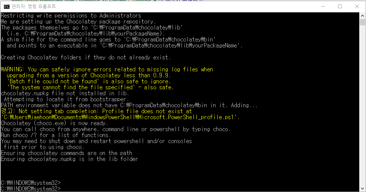Close the 관리자: 명령 프롬프트 window
The height and width of the screenshot is (192, 366).
pos(357,7)
